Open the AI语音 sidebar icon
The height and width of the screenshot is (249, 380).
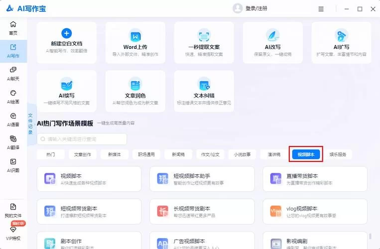click(x=13, y=116)
